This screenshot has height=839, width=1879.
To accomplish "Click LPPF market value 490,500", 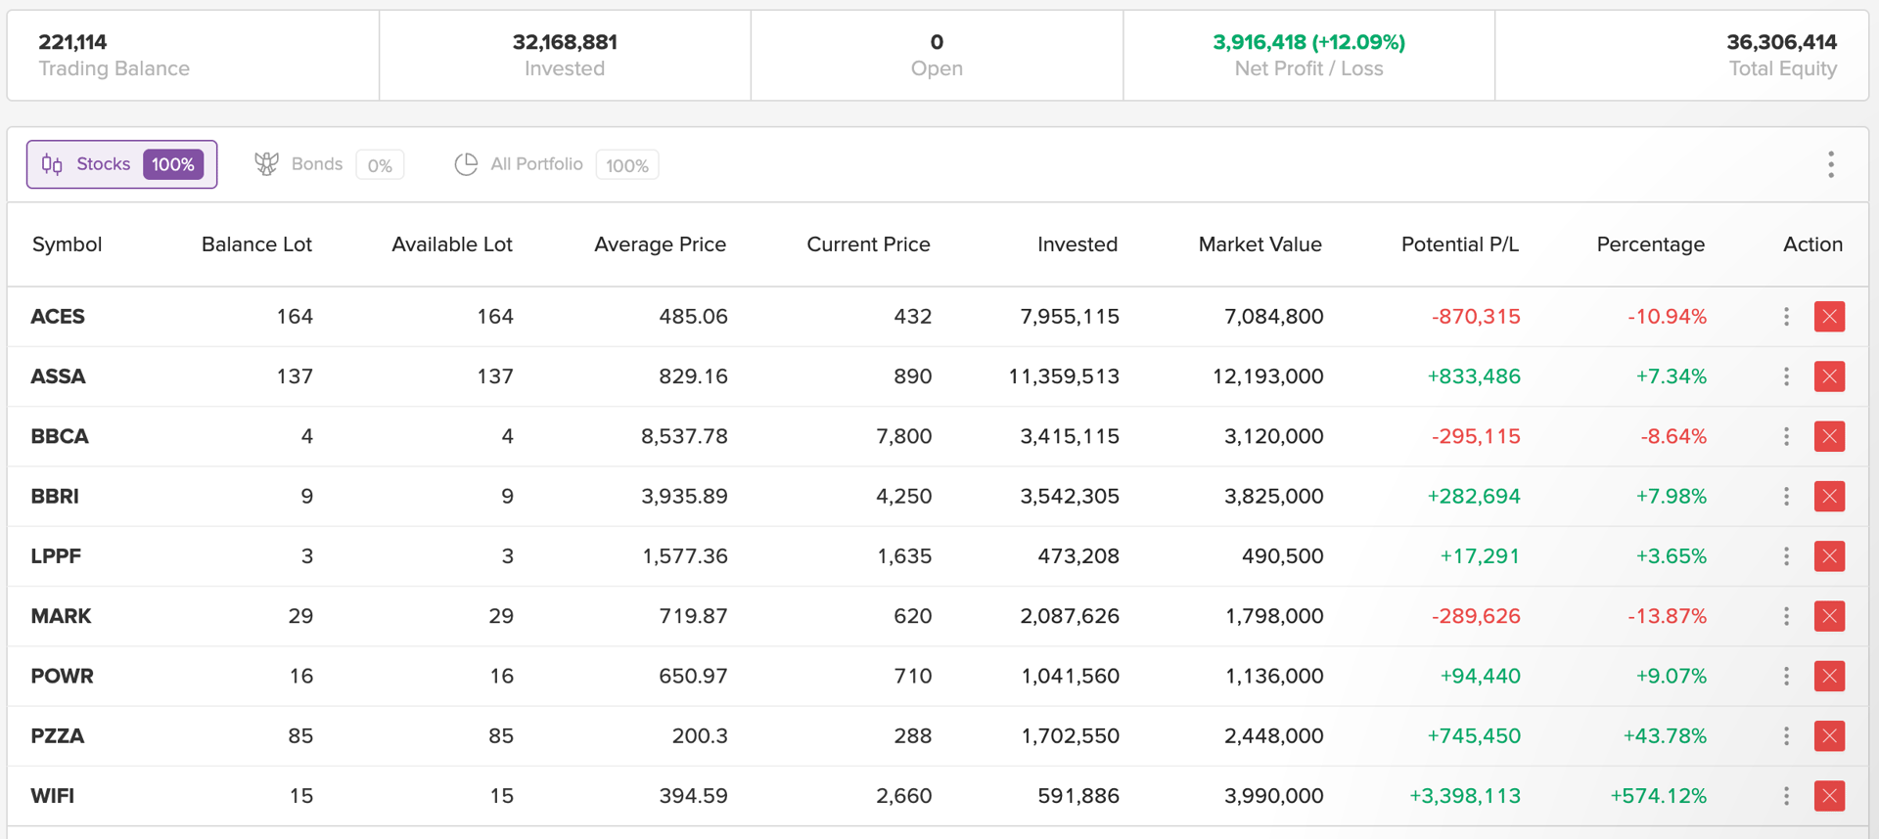I will [x=1282, y=556].
